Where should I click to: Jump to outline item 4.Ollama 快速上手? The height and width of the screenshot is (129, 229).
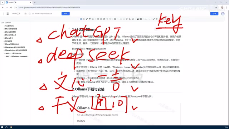coord(10,35)
